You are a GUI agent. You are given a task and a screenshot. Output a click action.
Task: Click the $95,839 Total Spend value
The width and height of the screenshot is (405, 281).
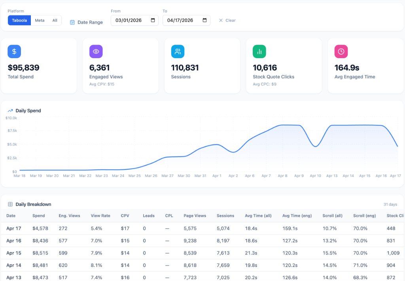[23, 68]
